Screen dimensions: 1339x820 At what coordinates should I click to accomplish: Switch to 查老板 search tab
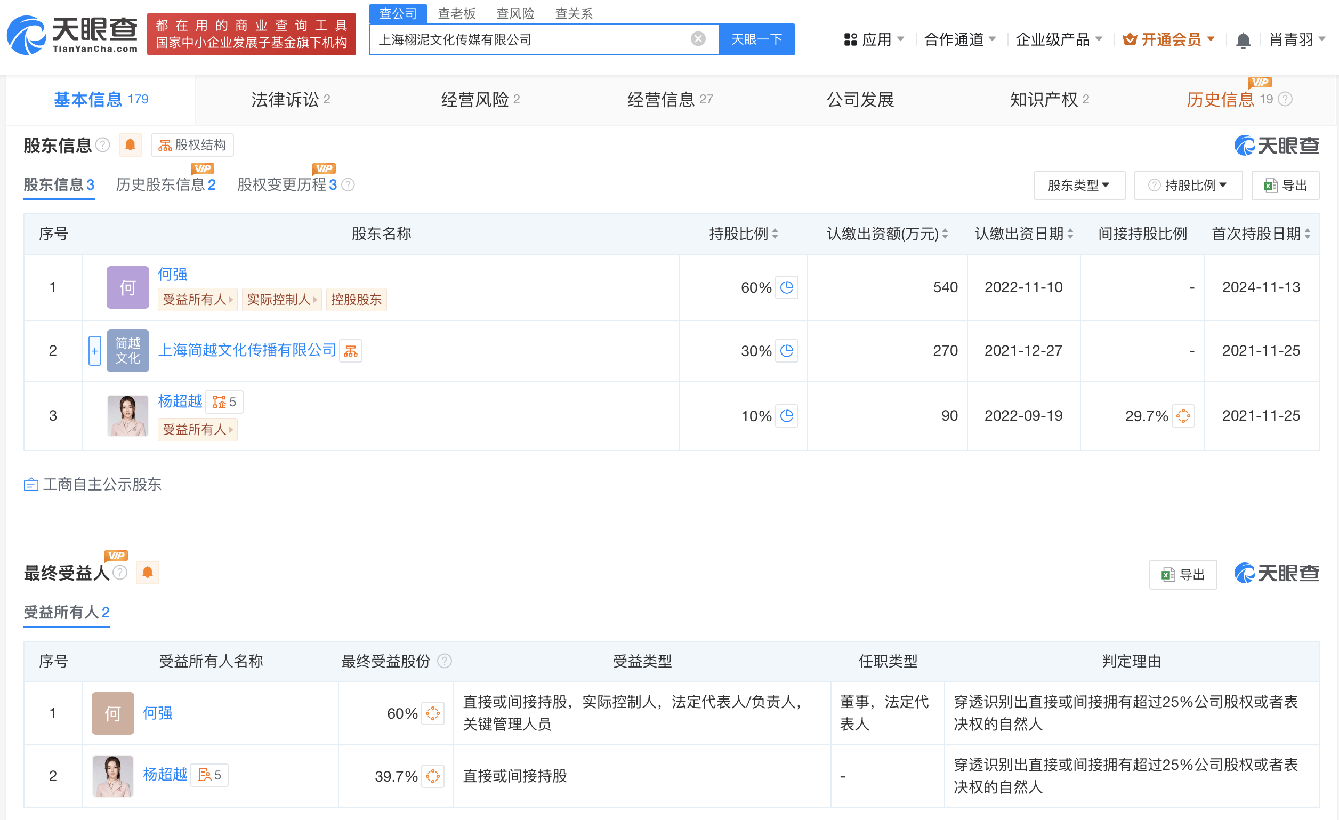[x=456, y=13]
